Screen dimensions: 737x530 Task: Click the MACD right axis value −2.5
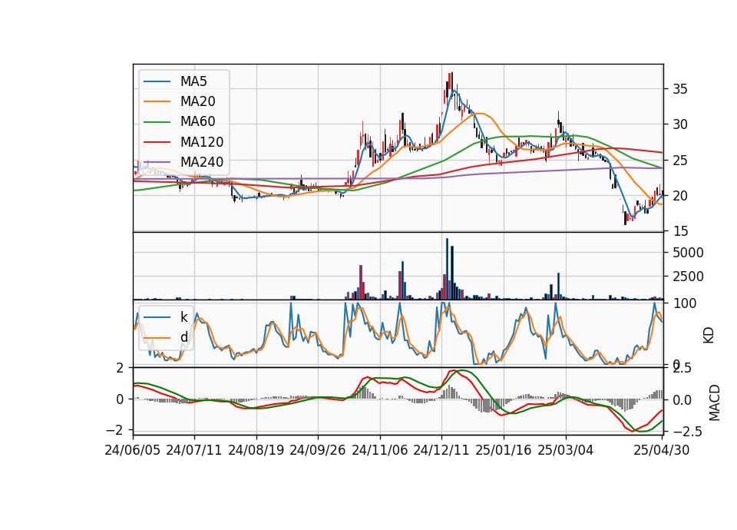click(x=688, y=431)
